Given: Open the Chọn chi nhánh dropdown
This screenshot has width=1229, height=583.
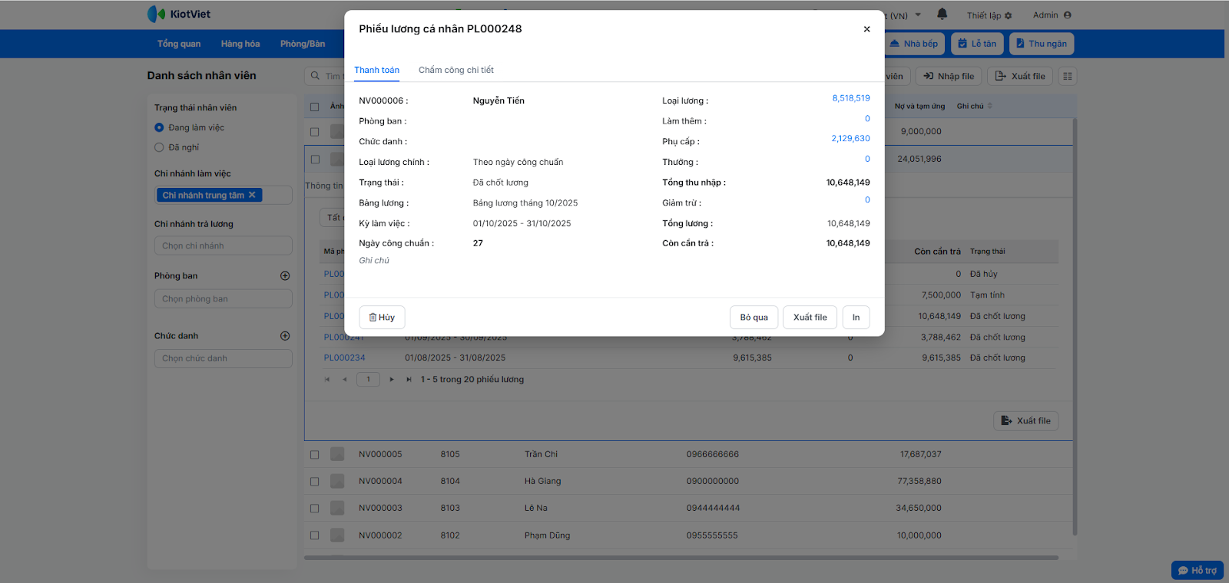Looking at the screenshot, I should pos(224,245).
